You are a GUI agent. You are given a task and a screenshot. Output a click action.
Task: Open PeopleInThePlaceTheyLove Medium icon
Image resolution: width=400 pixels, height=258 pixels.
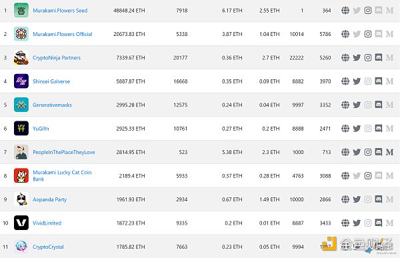point(389,152)
